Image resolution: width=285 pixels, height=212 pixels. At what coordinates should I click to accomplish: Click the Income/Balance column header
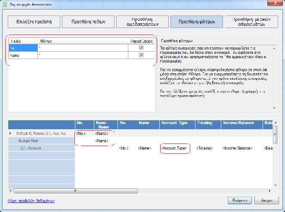[242, 125]
